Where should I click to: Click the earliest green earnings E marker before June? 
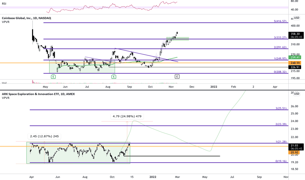pyautogui.click(x=53, y=77)
